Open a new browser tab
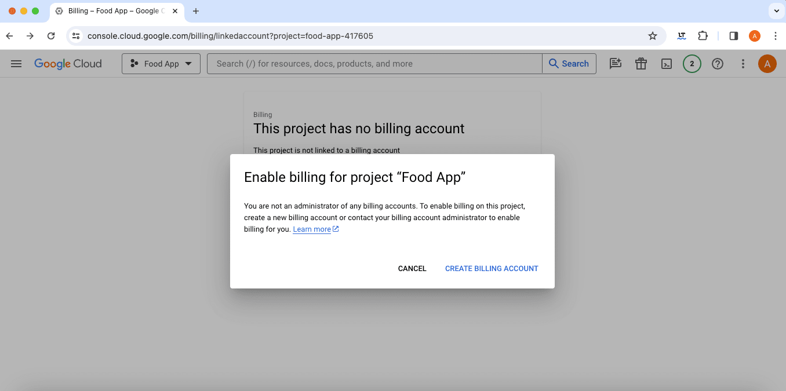 [x=195, y=10]
